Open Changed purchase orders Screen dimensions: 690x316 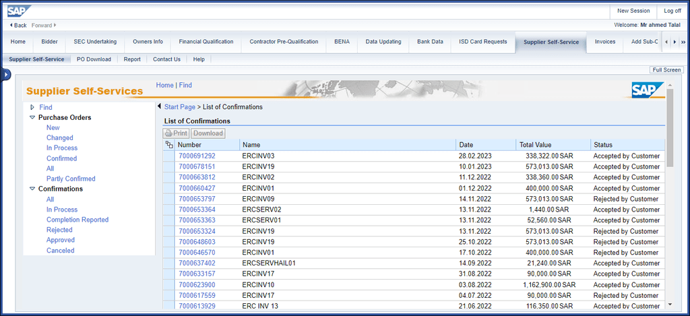pyautogui.click(x=60, y=137)
